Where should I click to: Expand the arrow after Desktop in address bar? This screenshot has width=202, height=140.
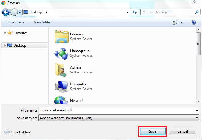(46, 12)
